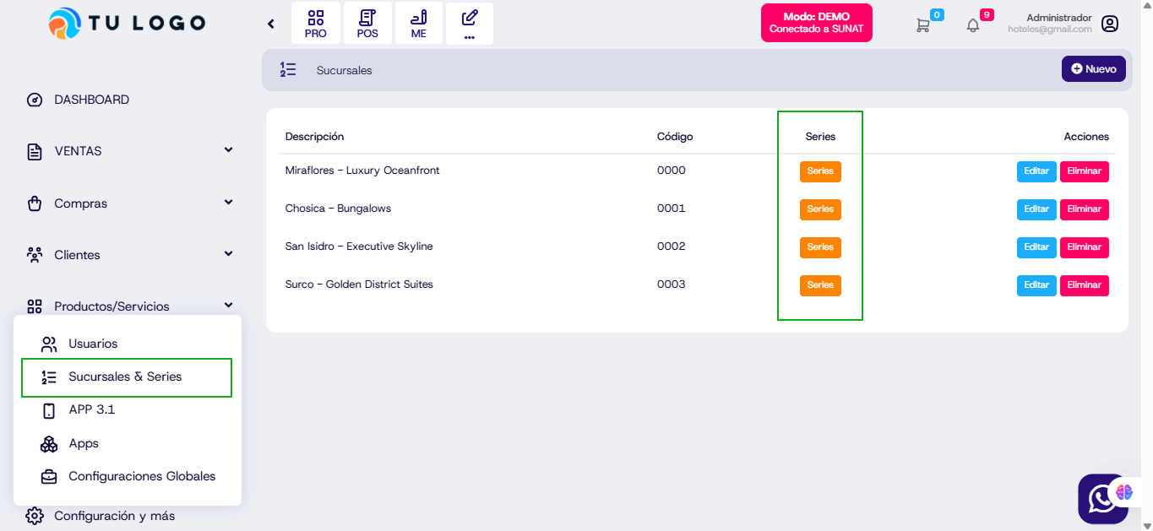
Task: Edit the Miraflores – Luxury Oceanfront branch
Action: pos(1036,171)
